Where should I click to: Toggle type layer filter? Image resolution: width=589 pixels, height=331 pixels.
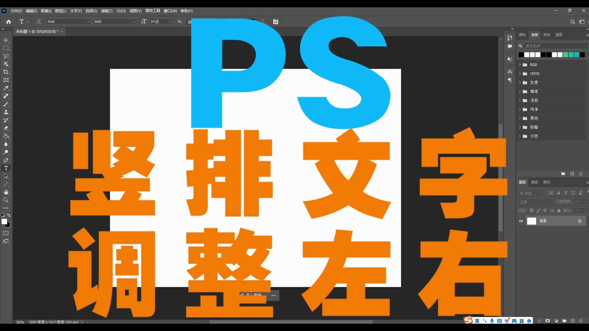tap(566, 193)
